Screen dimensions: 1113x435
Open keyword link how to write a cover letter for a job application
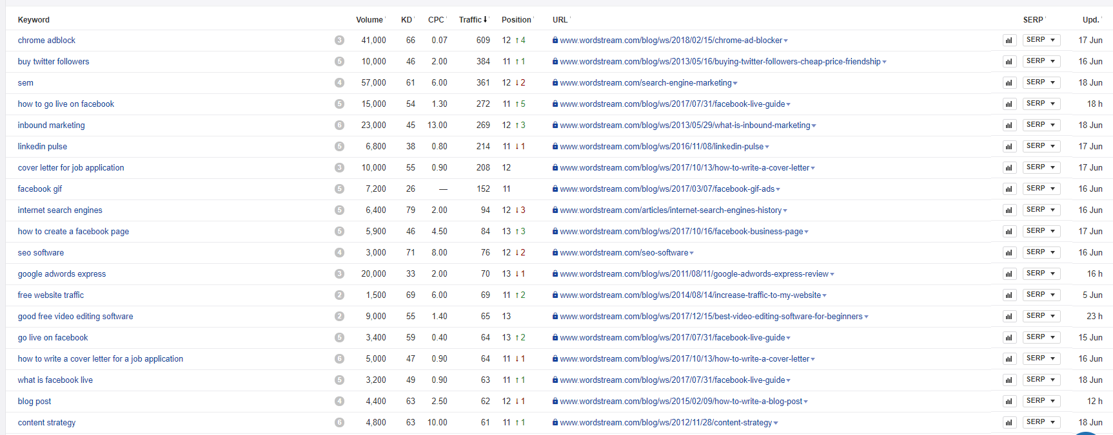101,358
